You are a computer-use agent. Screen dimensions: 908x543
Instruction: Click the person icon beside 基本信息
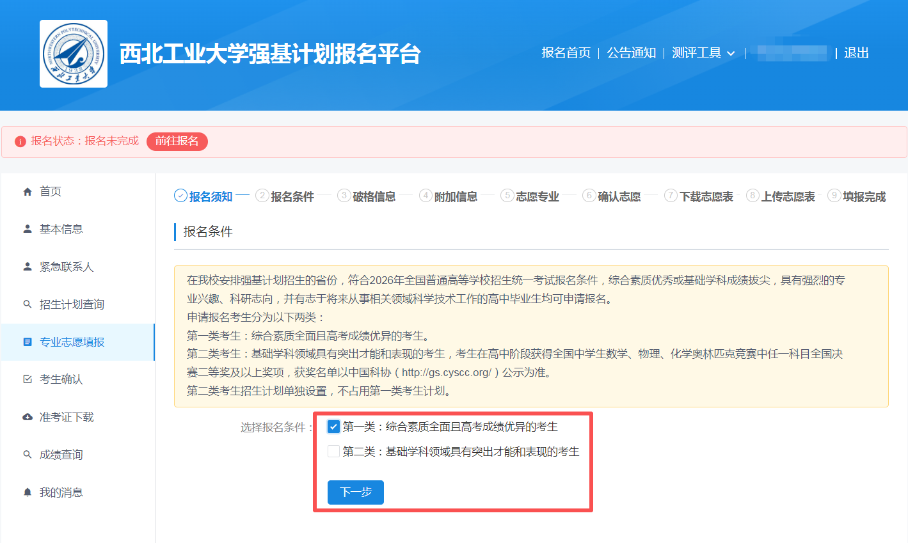(28, 229)
